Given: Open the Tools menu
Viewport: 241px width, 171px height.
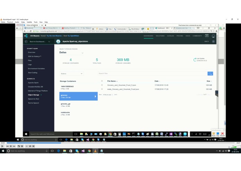Looking at the screenshot, I should click(36, 22).
